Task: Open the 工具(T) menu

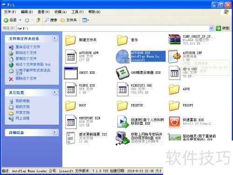Action: pos(77,12)
